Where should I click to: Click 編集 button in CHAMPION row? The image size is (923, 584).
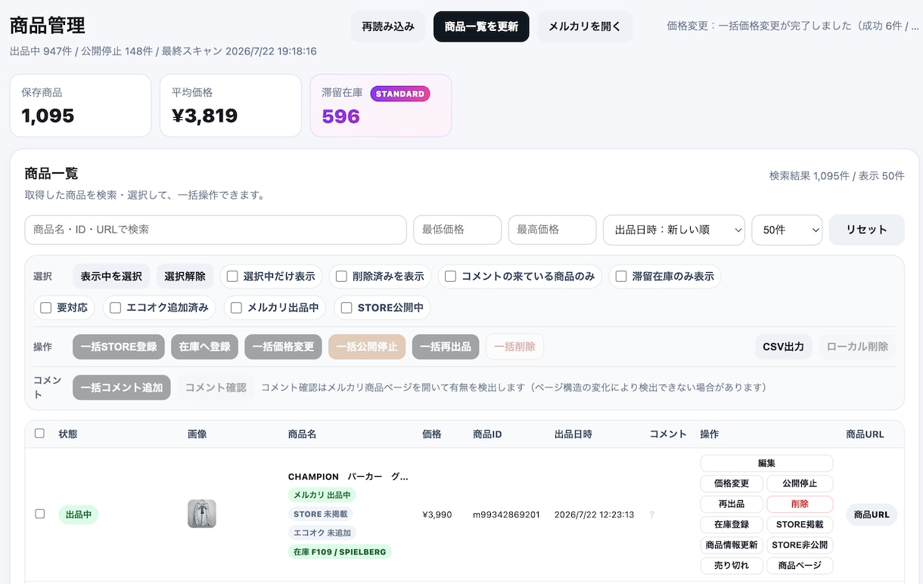[x=766, y=463]
